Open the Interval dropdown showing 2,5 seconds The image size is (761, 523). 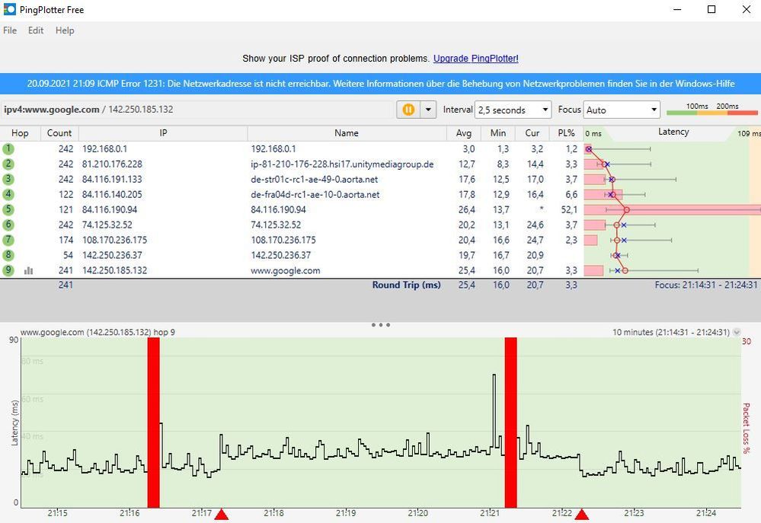point(513,110)
